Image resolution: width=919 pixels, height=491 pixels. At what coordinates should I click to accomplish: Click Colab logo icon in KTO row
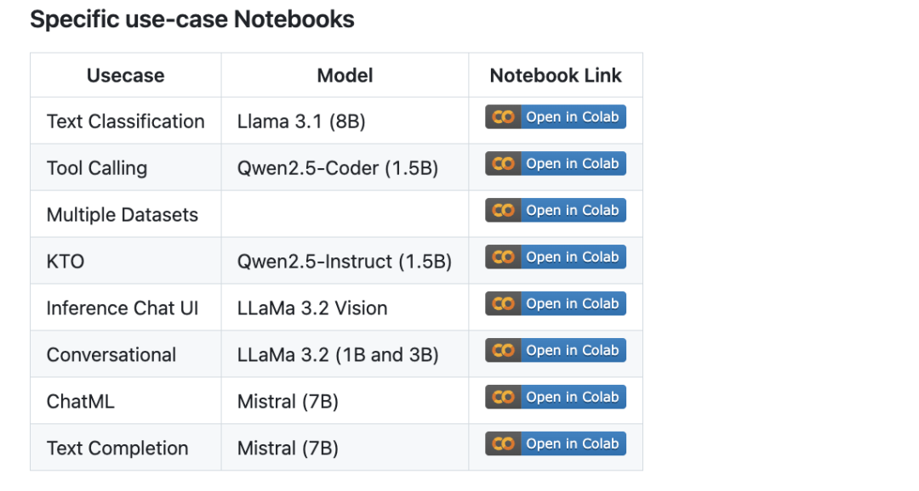point(503,257)
